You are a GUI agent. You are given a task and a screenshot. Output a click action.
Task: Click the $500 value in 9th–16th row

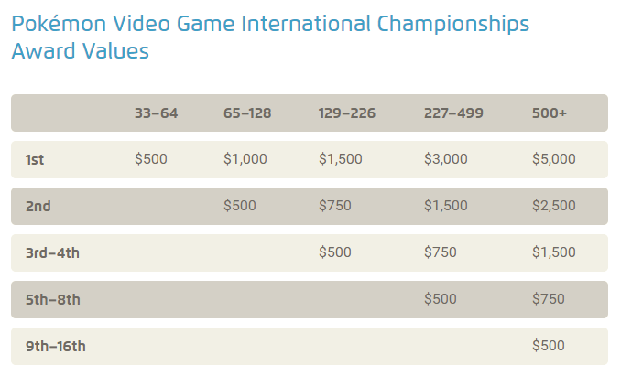tap(548, 346)
